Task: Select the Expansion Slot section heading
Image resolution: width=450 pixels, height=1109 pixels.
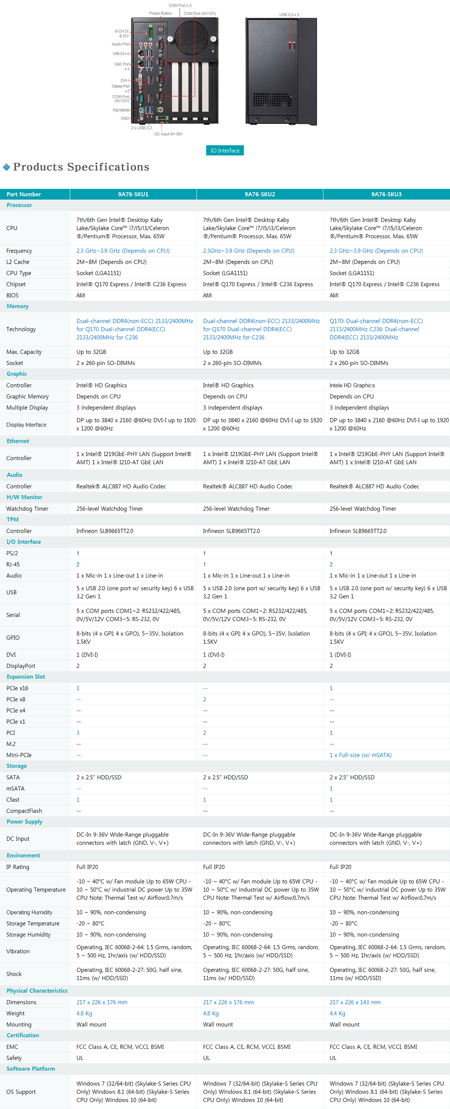Action: [x=26, y=677]
